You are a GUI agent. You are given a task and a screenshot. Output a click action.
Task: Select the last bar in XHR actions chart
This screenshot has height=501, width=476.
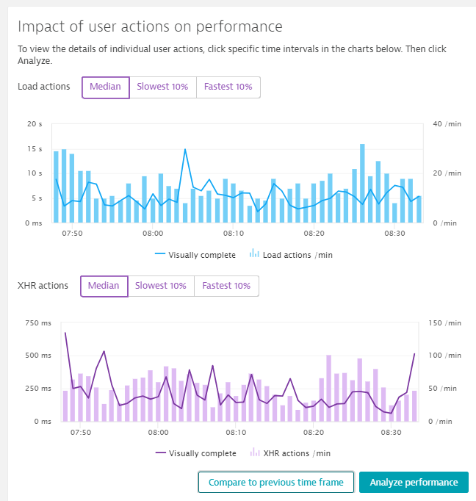414,406
